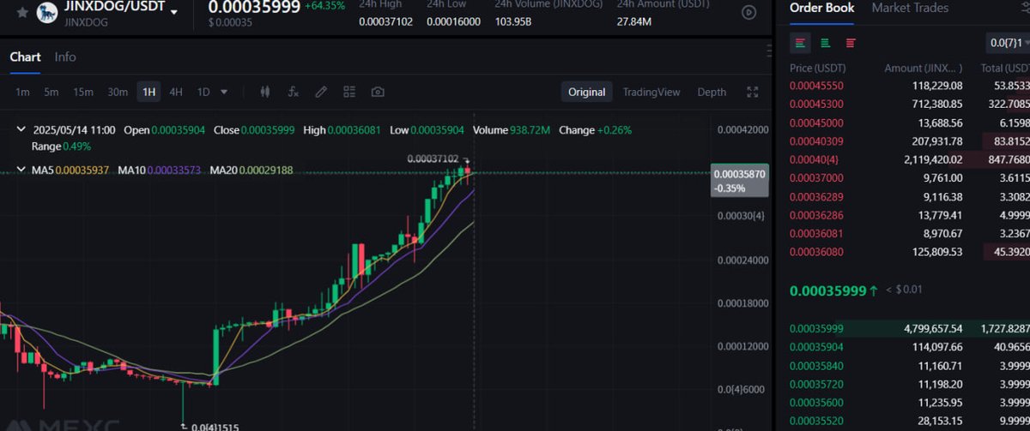This screenshot has height=431, width=1030.
Task: Take a chart snapshot with camera icon
Action: click(x=378, y=92)
